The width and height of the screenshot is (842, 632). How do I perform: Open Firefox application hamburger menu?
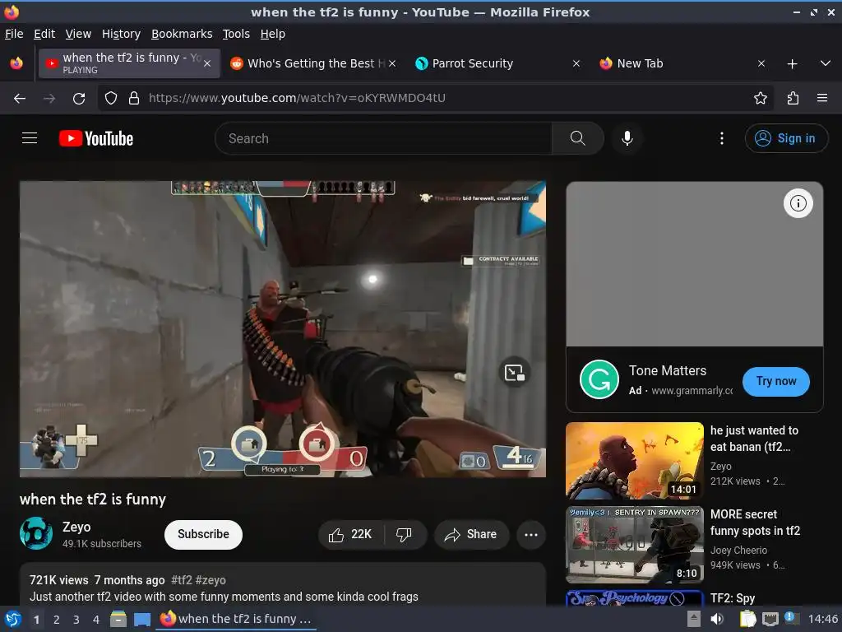click(x=822, y=99)
